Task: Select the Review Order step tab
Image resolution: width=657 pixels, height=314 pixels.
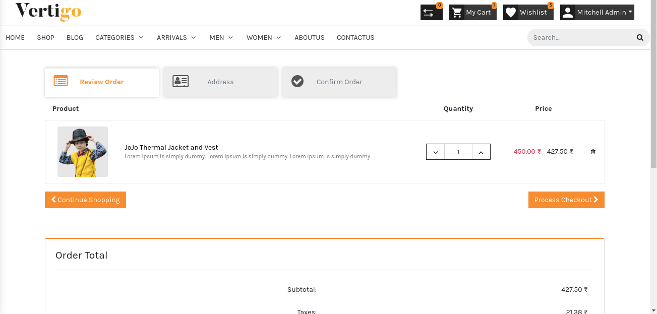Action: pyautogui.click(x=102, y=82)
